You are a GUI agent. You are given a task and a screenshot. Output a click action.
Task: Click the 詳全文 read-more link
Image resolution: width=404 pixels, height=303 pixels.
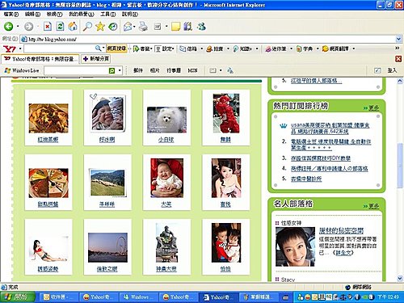coord(343,253)
